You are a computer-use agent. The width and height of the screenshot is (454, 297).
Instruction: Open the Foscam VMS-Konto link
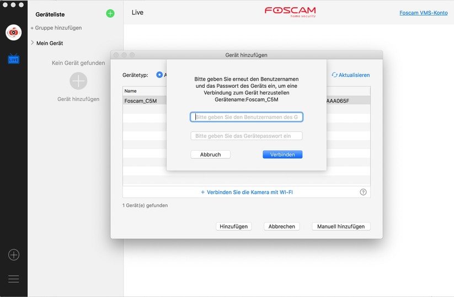click(423, 13)
